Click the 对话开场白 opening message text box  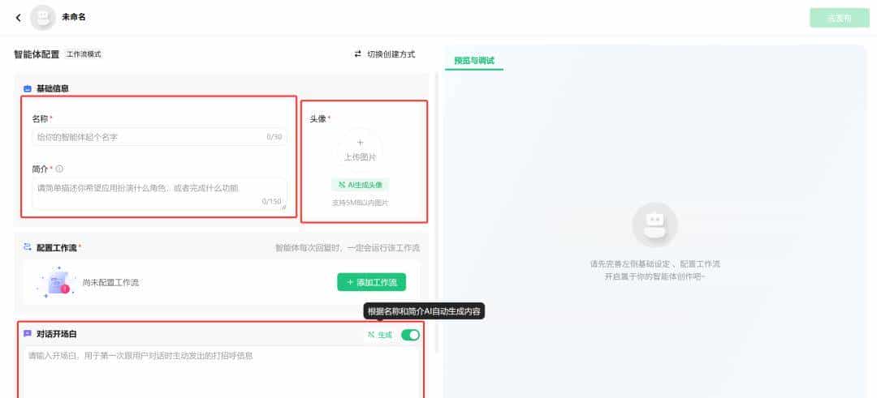222,372
